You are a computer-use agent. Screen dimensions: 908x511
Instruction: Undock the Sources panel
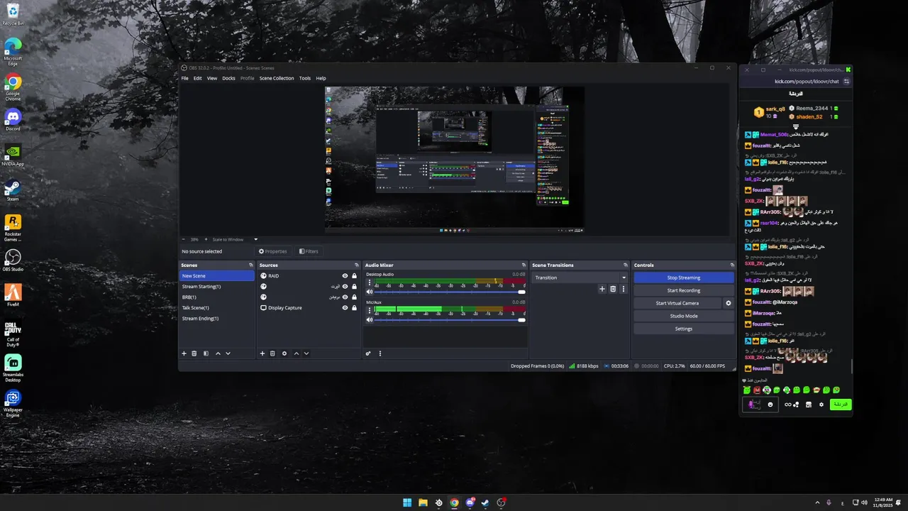[x=356, y=265]
